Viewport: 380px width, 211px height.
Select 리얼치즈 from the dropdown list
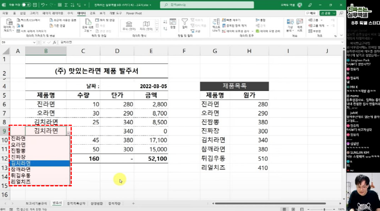click(x=40, y=182)
